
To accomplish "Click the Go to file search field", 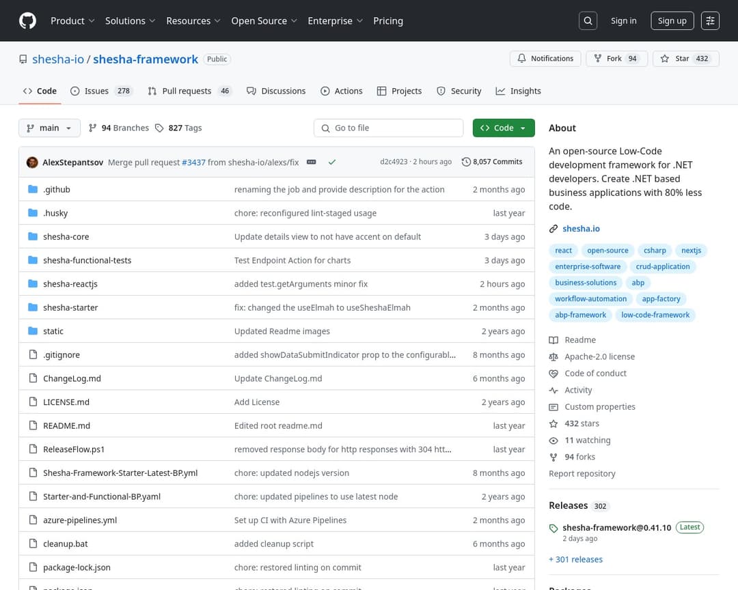I will coord(388,128).
